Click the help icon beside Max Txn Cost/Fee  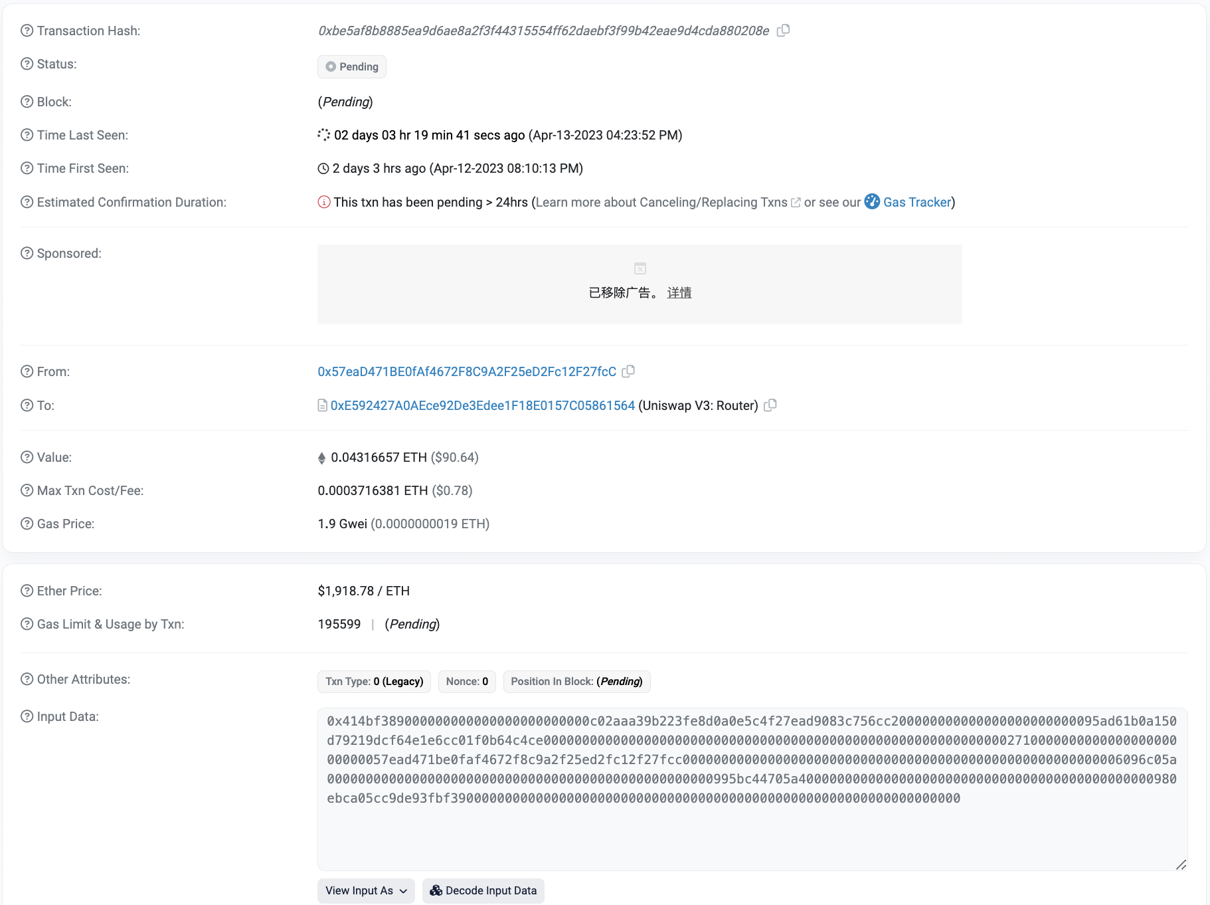pyautogui.click(x=27, y=490)
